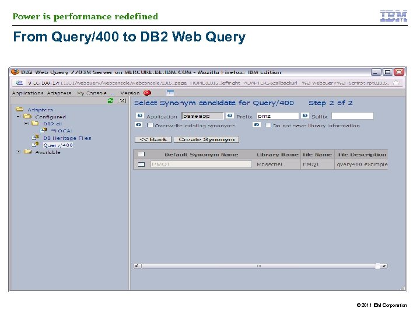Click the red Version status icon
This screenshot has height=315, width=420.
pos(147,93)
